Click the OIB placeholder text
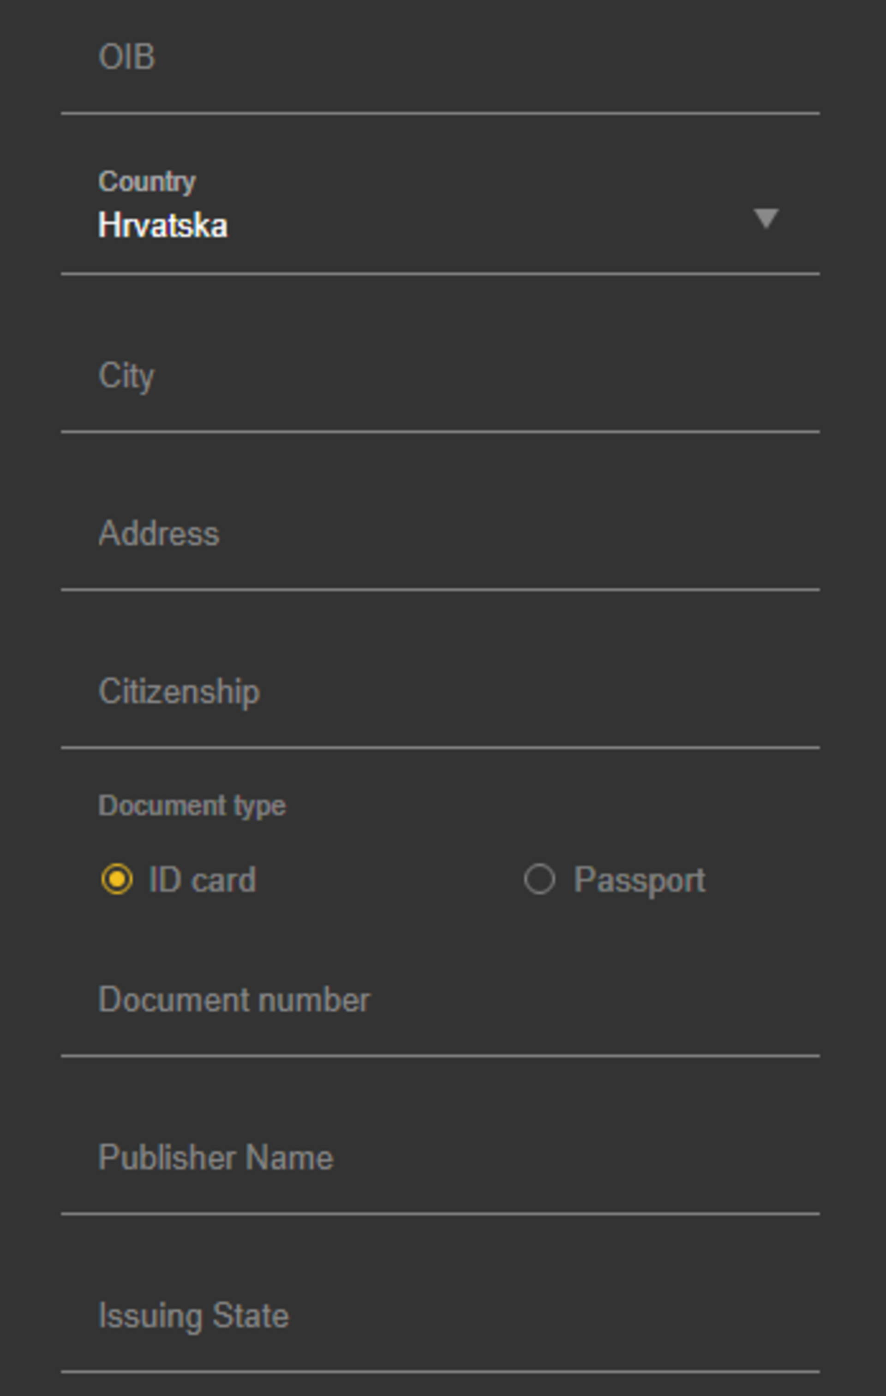Image resolution: width=886 pixels, height=1396 pixels. (127, 57)
